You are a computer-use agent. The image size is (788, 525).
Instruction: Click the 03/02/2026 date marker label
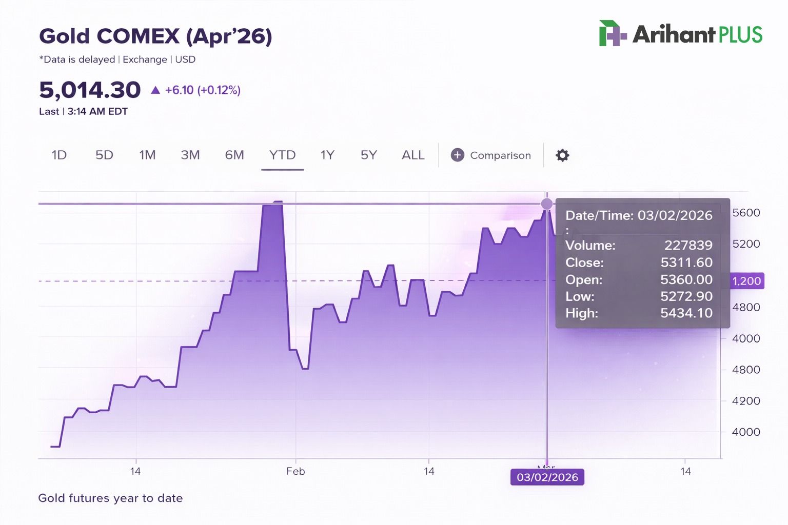(547, 477)
